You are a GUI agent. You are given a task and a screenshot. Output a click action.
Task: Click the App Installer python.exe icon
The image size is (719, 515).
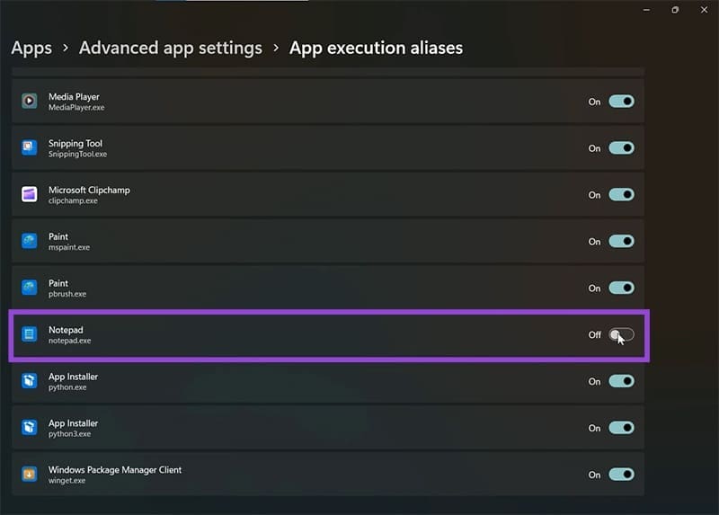click(30, 380)
